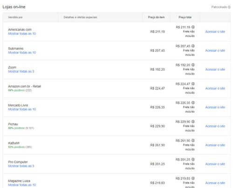The height and width of the screenshot is (188, 233).
Task: Click Detalhes e ofertas especiais header
Action: [x=80, y=17]
